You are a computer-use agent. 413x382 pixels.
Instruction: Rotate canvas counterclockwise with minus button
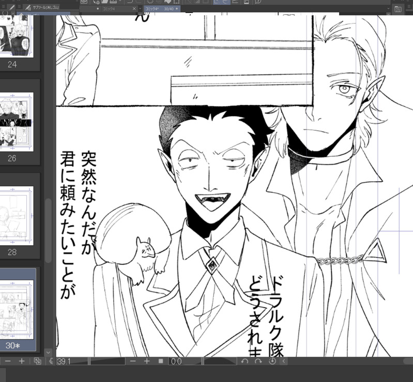coord(133,361)
